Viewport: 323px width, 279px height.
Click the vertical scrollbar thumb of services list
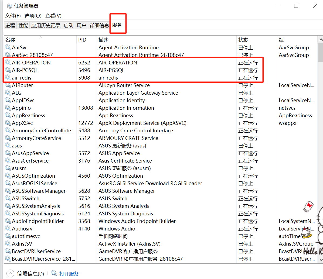point(321,52)
